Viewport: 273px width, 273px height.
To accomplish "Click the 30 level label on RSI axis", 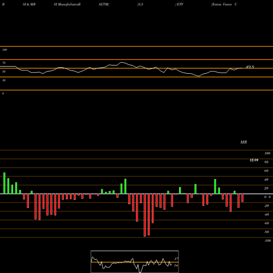I will point(4,80).
